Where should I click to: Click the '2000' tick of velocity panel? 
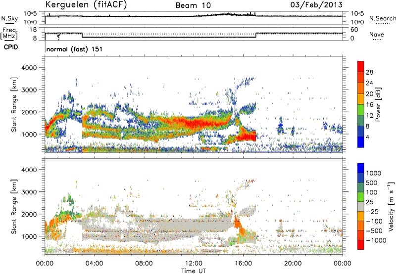pyautogui.click(x=29, y=214)
